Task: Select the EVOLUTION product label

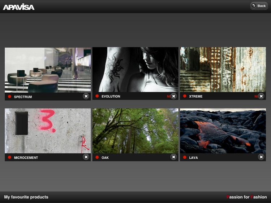Action: tap(111, 96)
